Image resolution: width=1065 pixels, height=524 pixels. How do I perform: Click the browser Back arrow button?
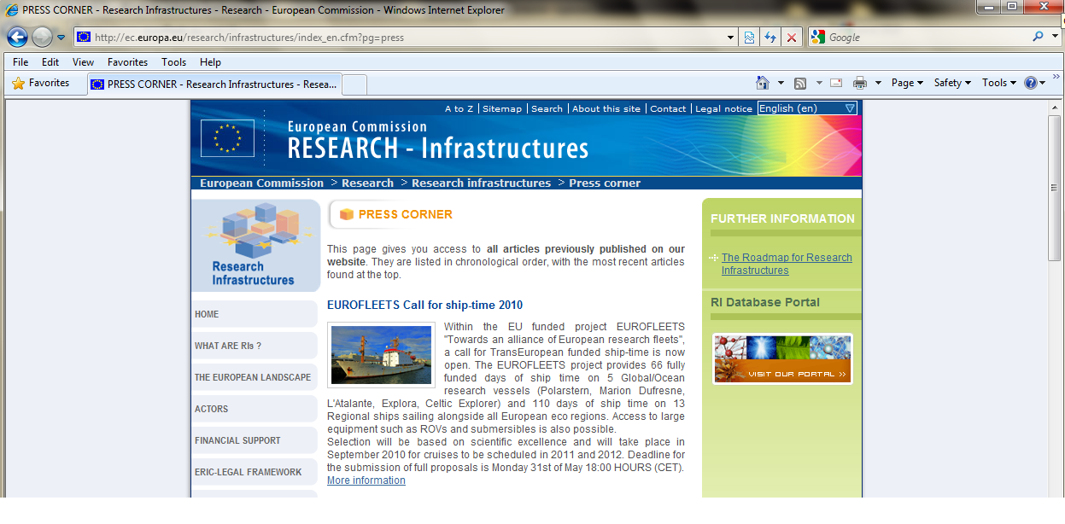(x=17, y=38)
